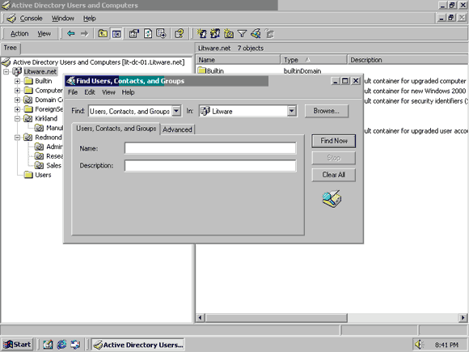This screenshot has height=352, width=469.
Task: Switch to the Advanced tab
Action: [177, 129]
